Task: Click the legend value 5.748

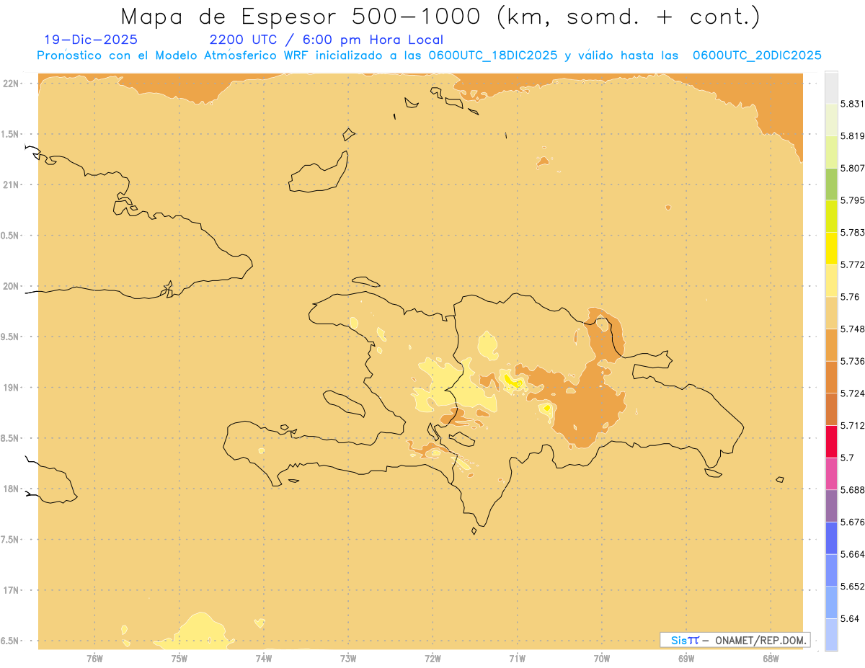Action: 852,329
